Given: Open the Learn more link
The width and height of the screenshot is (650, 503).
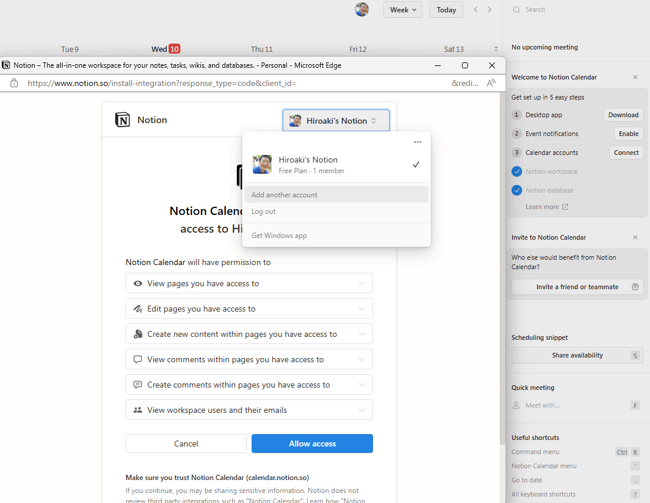Looking at the screenshot, I should coord(547,207).
